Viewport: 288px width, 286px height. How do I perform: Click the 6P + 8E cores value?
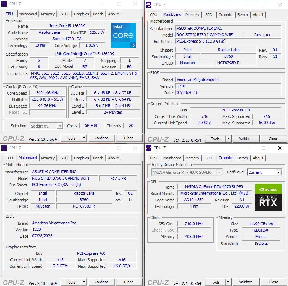coord(91,125)
